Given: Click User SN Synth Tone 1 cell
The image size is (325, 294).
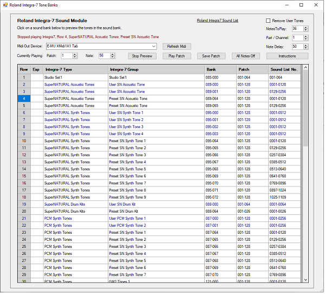Looking at the screenshot, I should click(x=157, y=113).
